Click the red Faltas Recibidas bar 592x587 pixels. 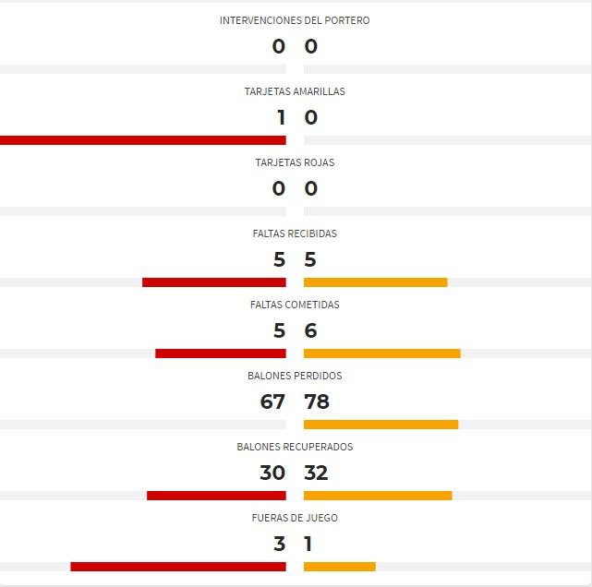click(214, 282)
